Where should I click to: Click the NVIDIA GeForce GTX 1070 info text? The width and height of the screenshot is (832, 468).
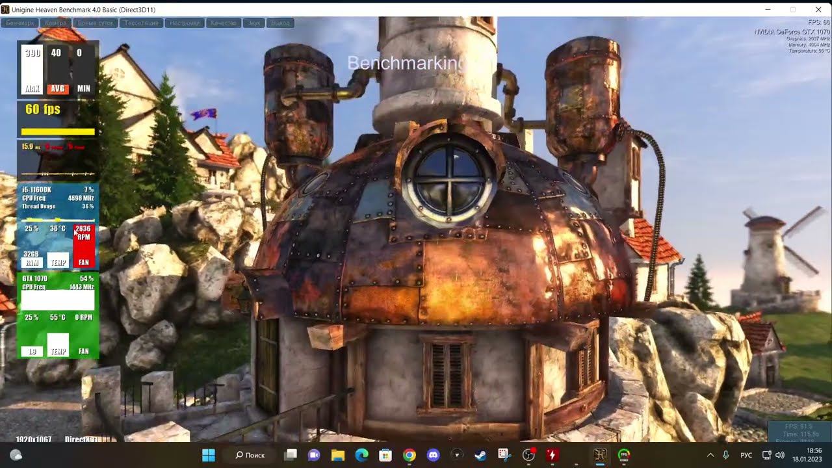click(x=792, y=32)
